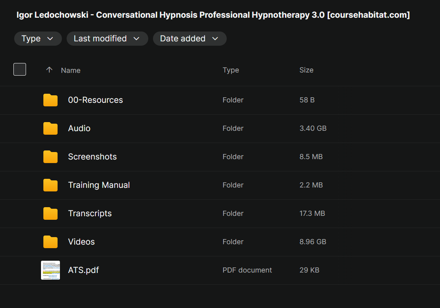Click the Audio folder icon
This screenshot has height=308, width=440.
[50, 128]
